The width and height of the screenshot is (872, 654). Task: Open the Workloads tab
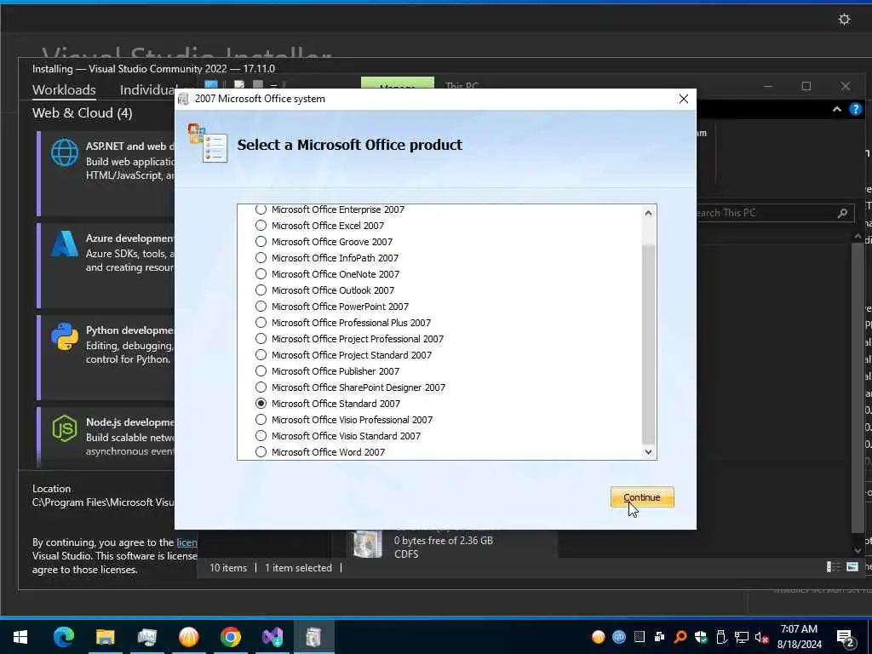[64, 90]
